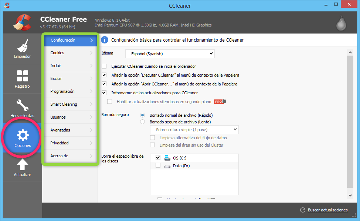
Task: Click the scrollbar up arrow
Action: click(350, 52)
